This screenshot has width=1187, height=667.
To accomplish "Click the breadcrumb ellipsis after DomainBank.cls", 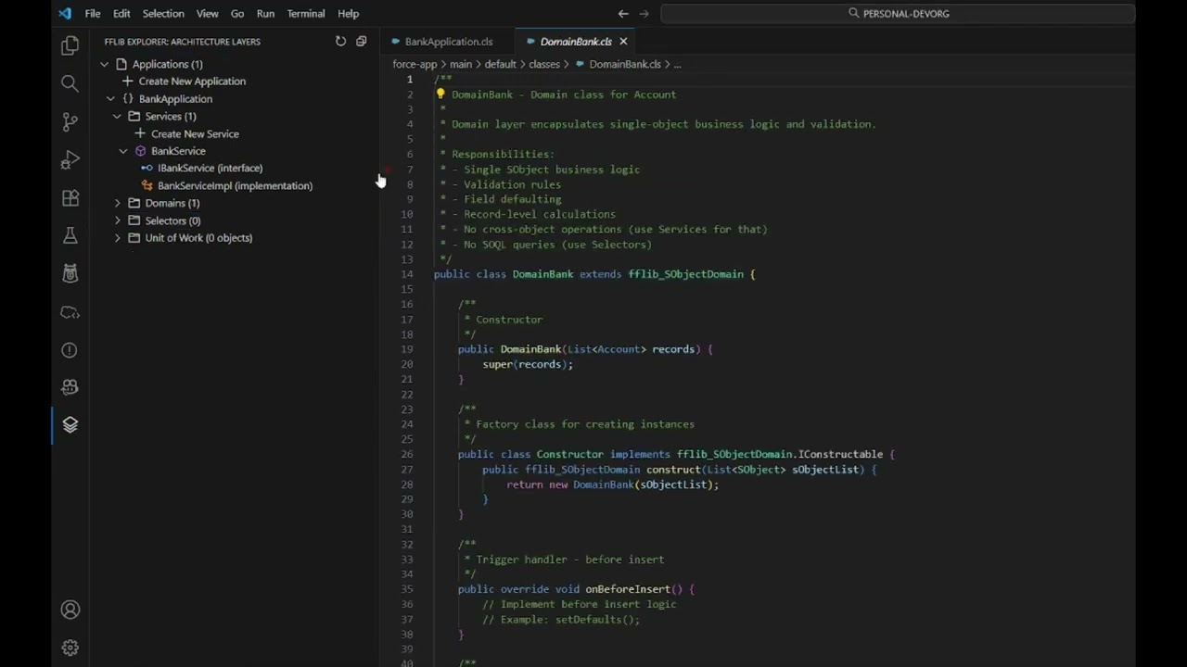I will [677, 64].
